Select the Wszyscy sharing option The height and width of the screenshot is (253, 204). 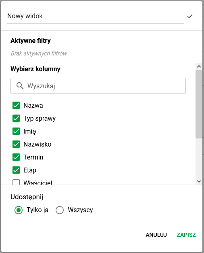pyautogui.click(x=60, y=210)
